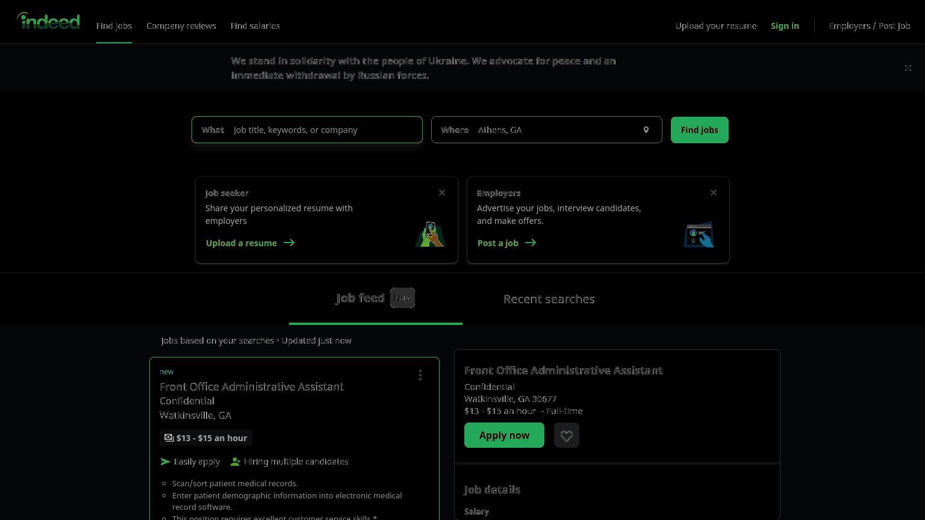925x520 pixels.
Task: Click the green Find jobs button
Action: [700, 130]
